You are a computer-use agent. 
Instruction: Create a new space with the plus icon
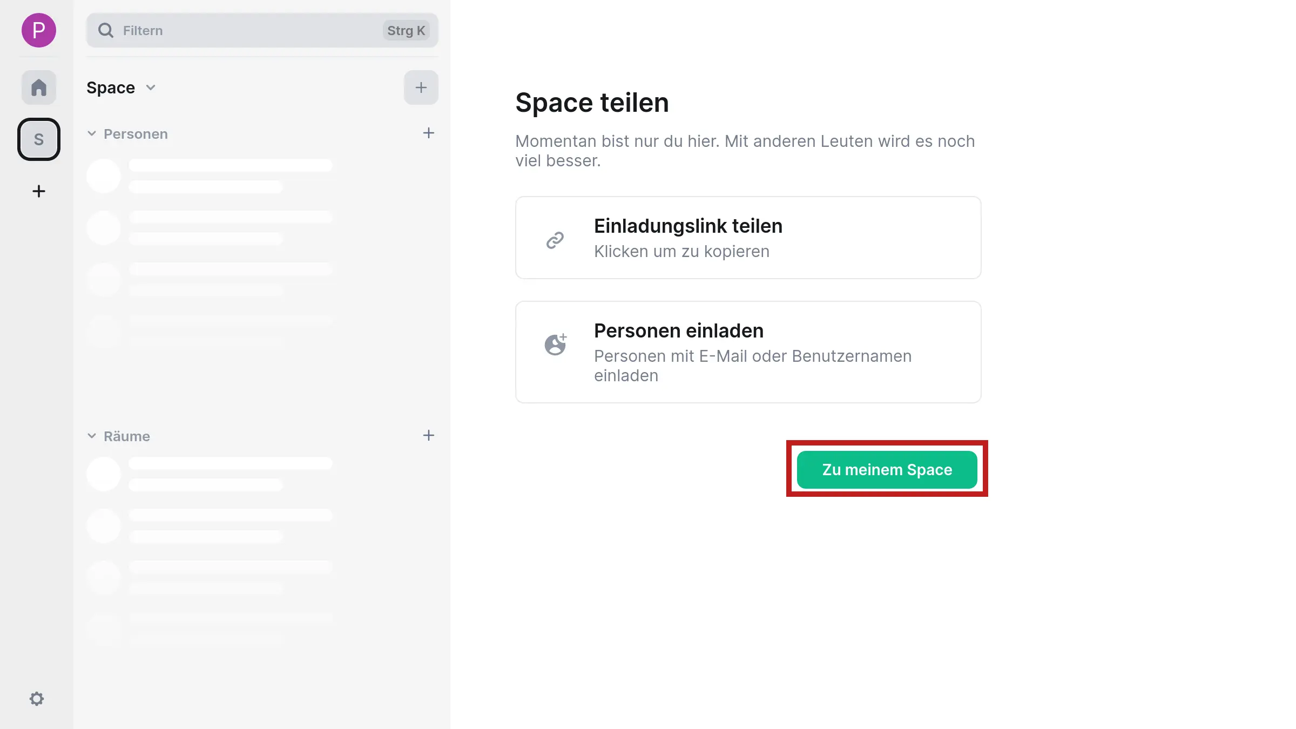(x=38, y=191)
